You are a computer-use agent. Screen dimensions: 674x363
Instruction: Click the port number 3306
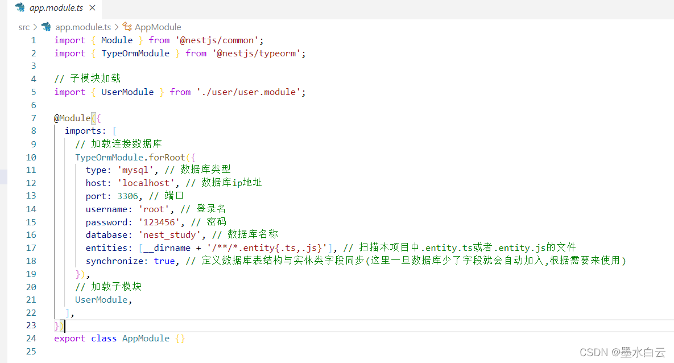(127, 196)
